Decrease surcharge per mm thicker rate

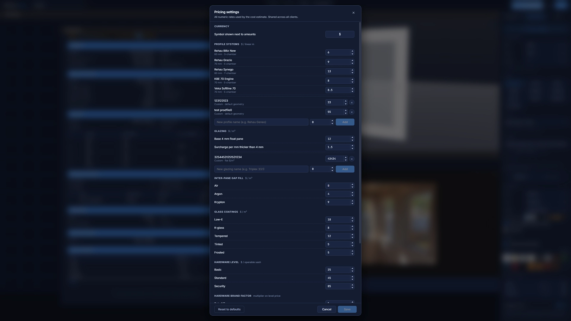click(x=352, y=149)
